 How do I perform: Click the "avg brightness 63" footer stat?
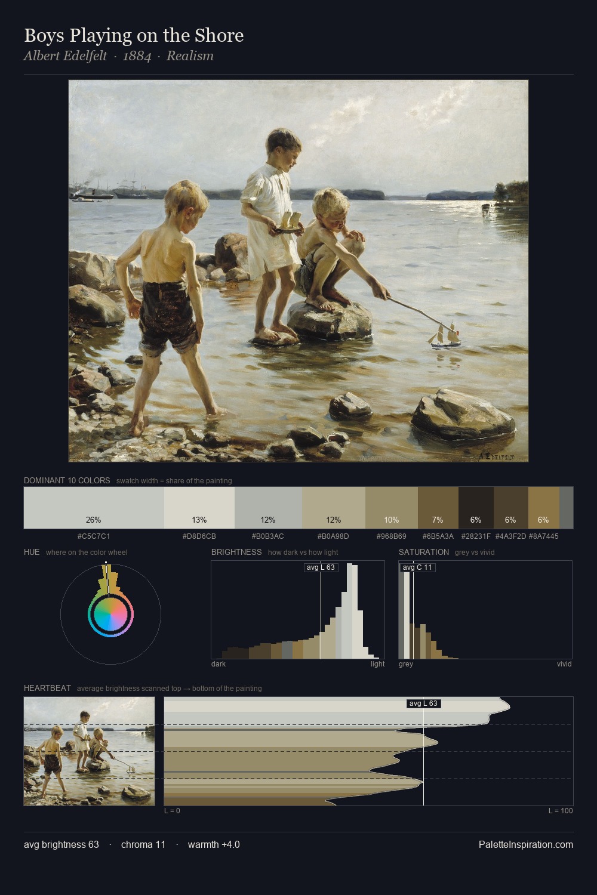pos(61,844)
